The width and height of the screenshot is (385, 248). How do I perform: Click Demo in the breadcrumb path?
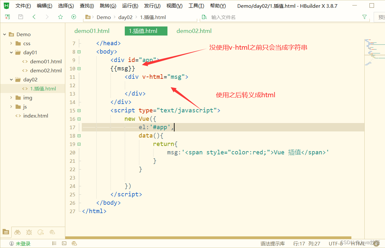click(104, 17)
